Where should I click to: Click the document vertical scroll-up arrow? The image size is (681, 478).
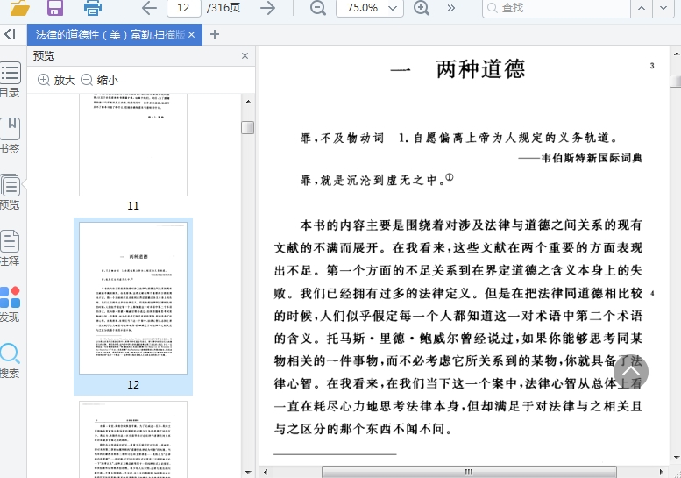pos(677,54)
